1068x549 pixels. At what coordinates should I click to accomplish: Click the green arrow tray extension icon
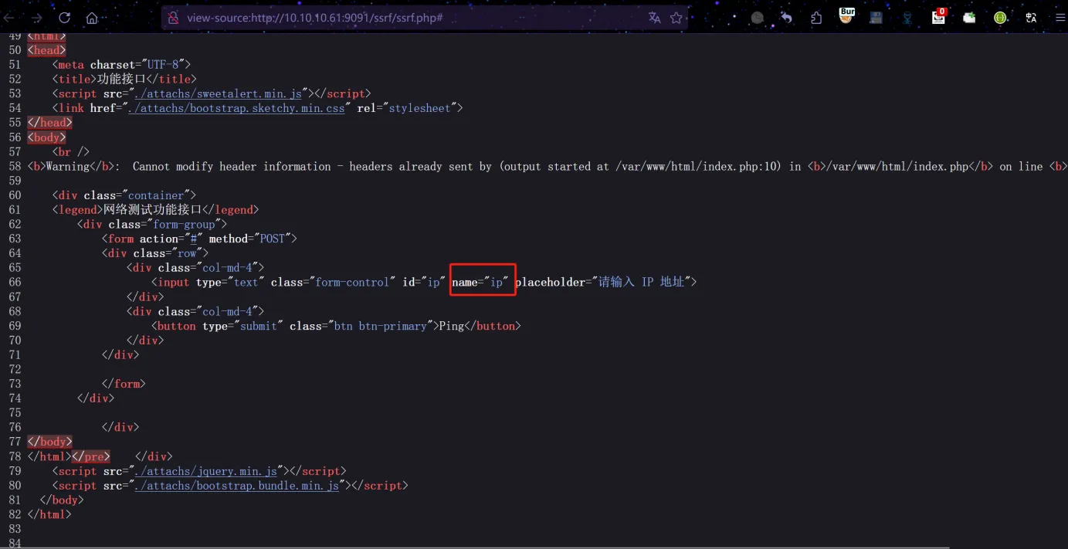click(x=969, y=18)
